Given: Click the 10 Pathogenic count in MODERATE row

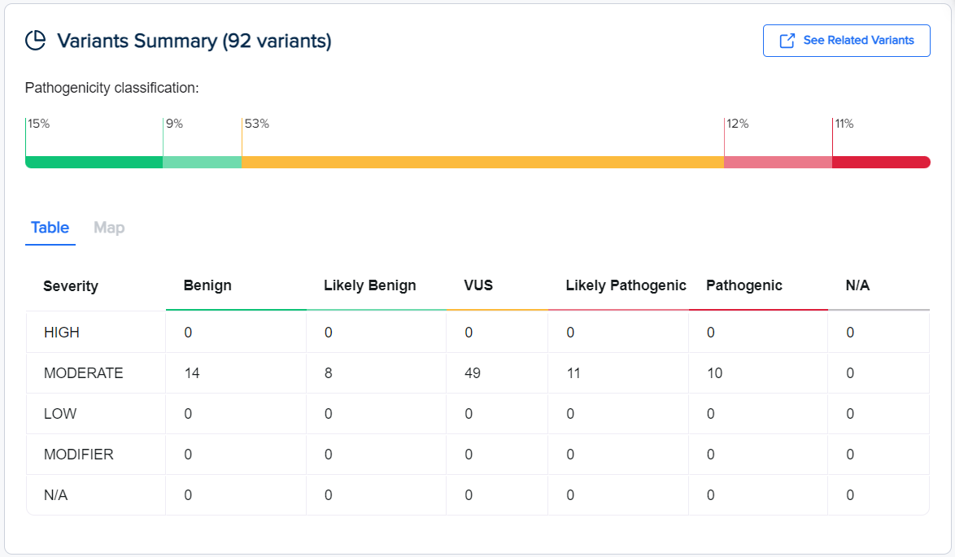Looking at the screenshot, I should click(x=714, y=373).
